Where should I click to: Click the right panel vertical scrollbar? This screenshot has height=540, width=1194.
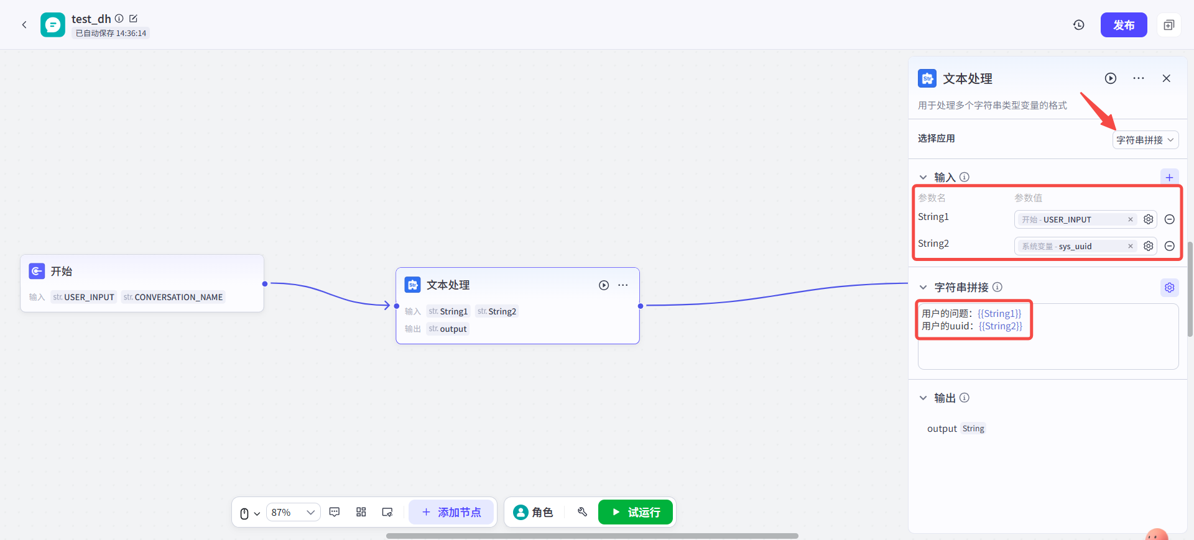coord(1190,289)
